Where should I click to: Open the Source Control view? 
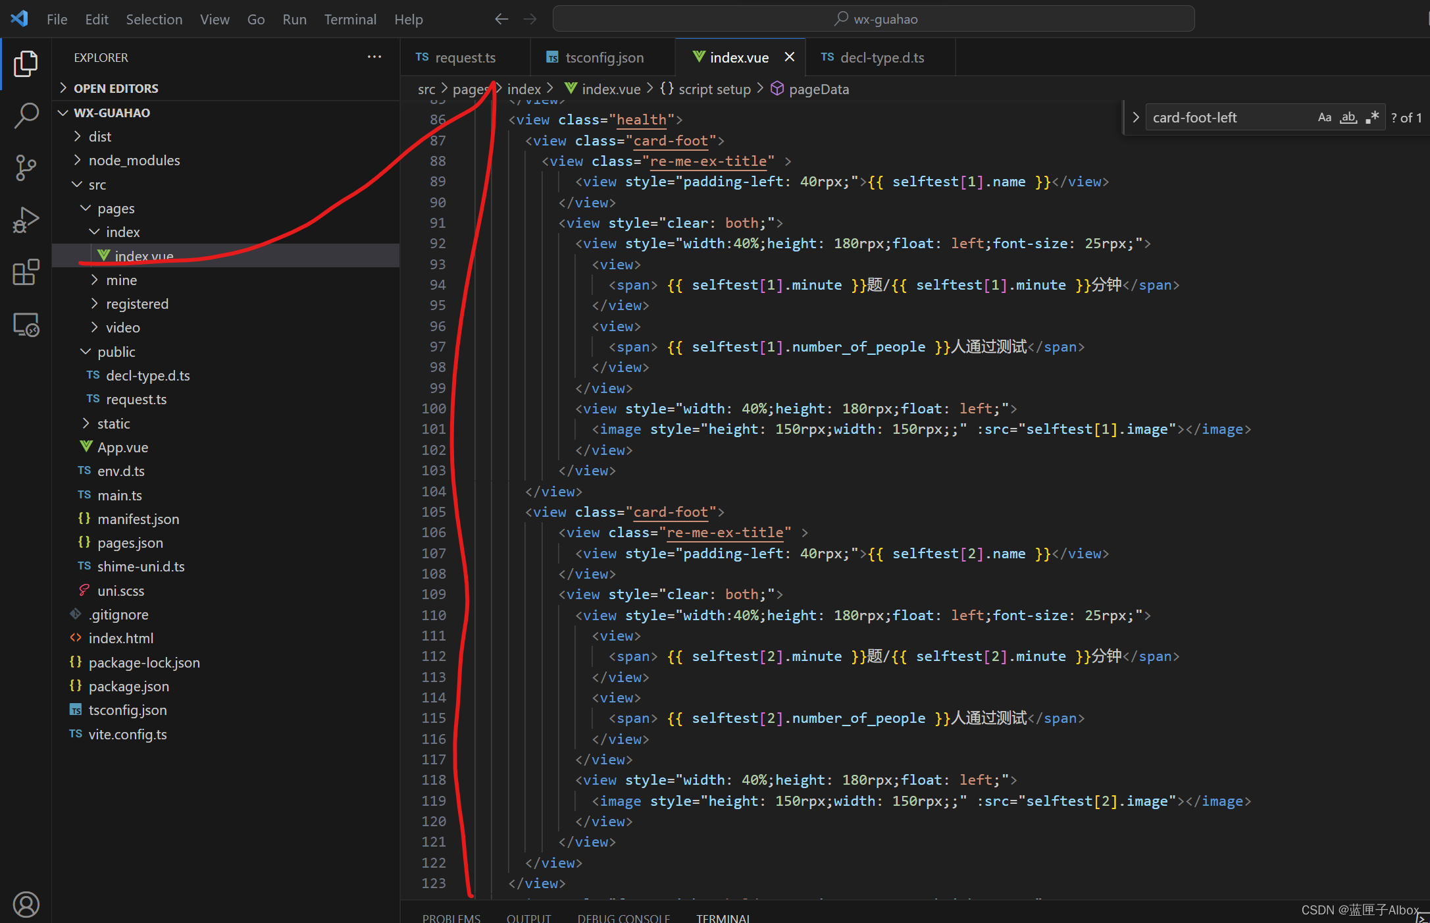(x=26, y=168)
